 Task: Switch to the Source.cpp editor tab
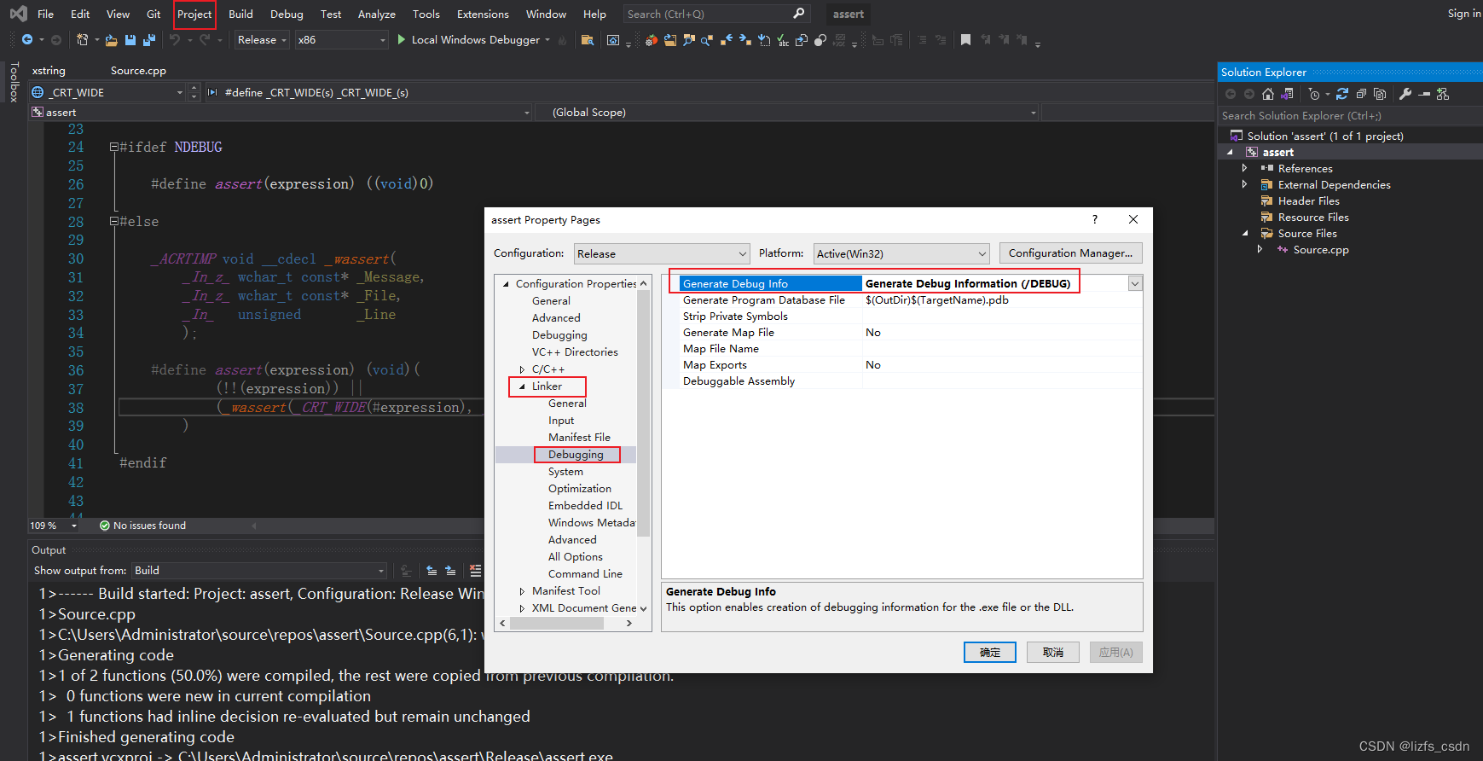coord(138,71)
